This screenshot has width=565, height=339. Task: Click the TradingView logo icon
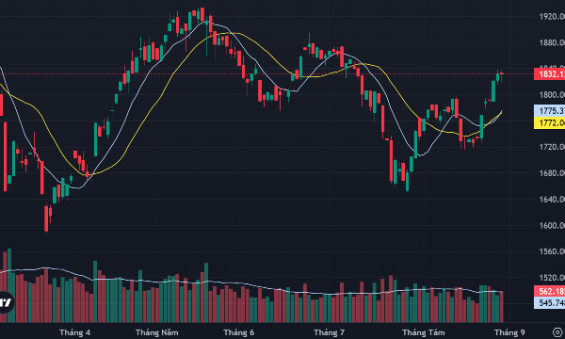click(x=5, y=302)
